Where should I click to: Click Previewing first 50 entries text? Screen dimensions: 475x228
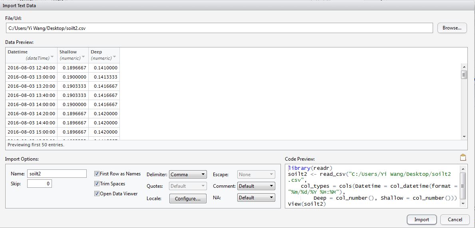tap(36, 145)
